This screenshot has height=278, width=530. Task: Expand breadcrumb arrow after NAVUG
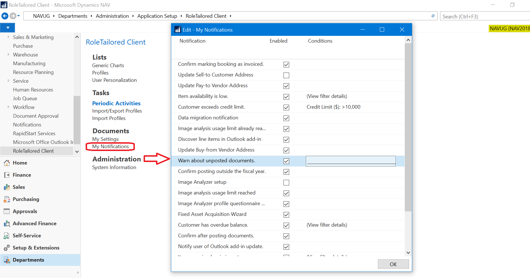click(x=54, y=16)
